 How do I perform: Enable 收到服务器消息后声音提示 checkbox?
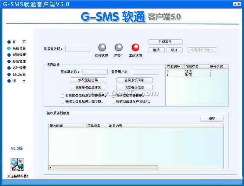[x=63, y=96]
